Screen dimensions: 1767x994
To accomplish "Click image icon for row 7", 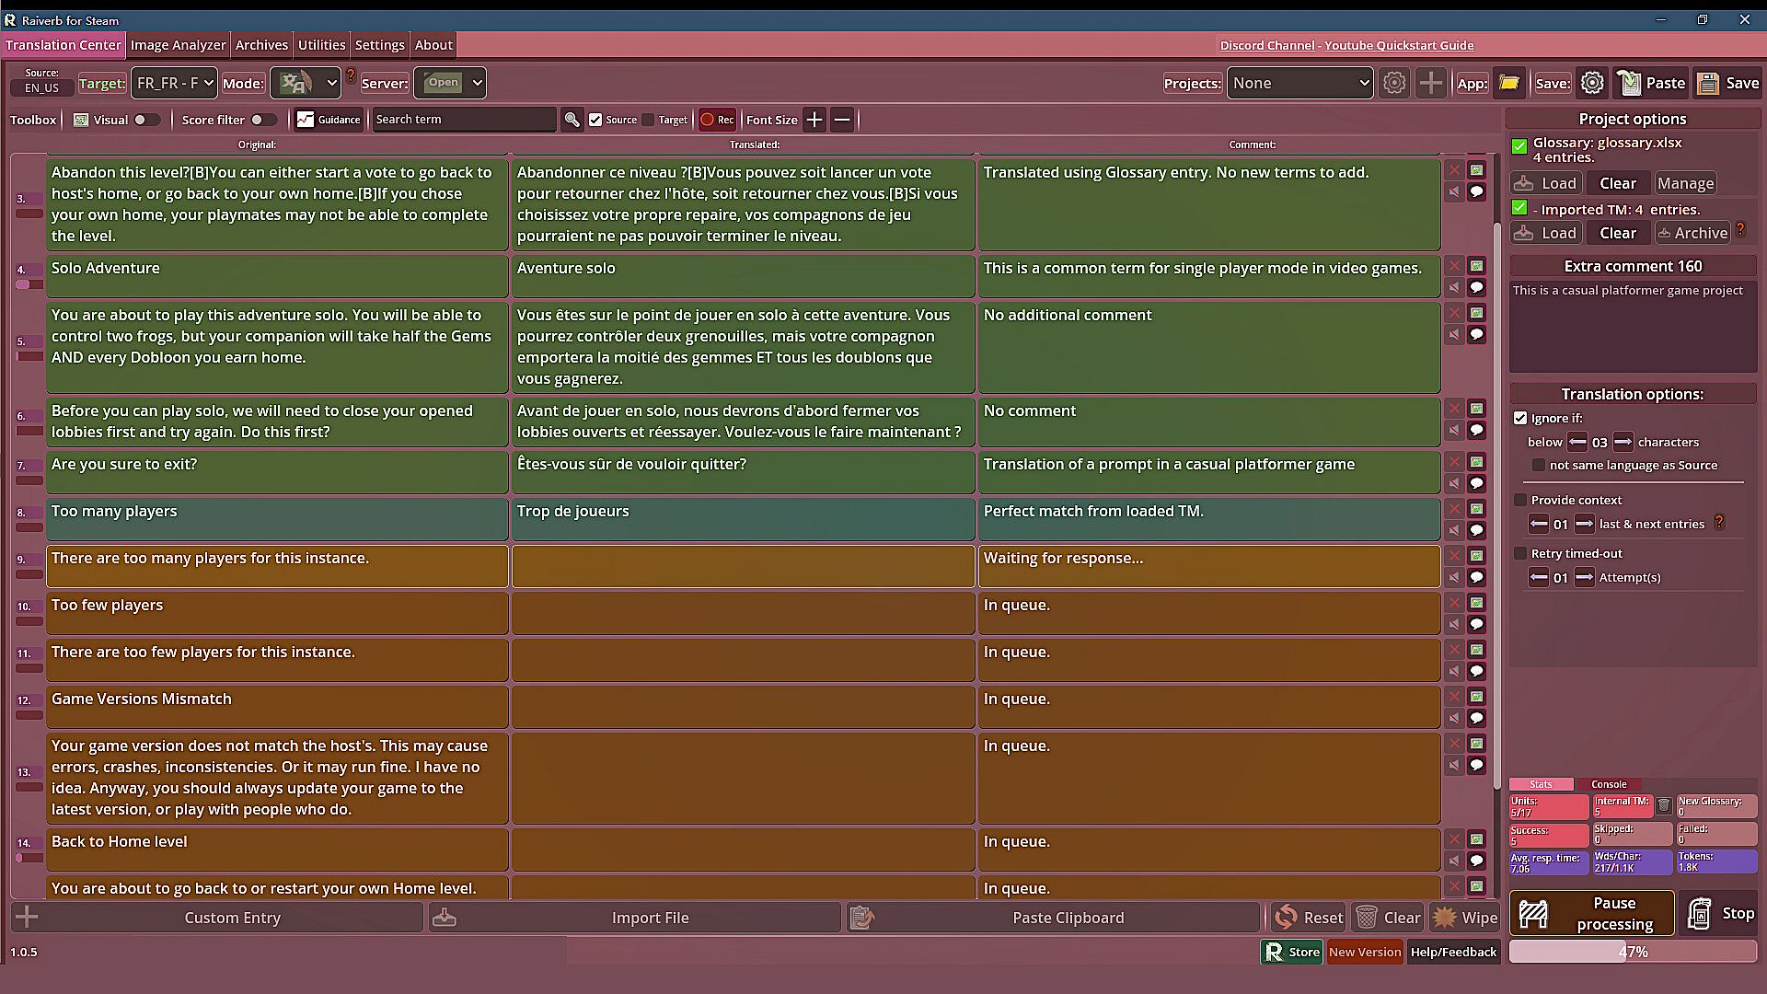I will click(x=1476, y=462).
